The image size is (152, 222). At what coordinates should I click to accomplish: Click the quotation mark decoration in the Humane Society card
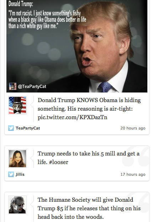135,202
